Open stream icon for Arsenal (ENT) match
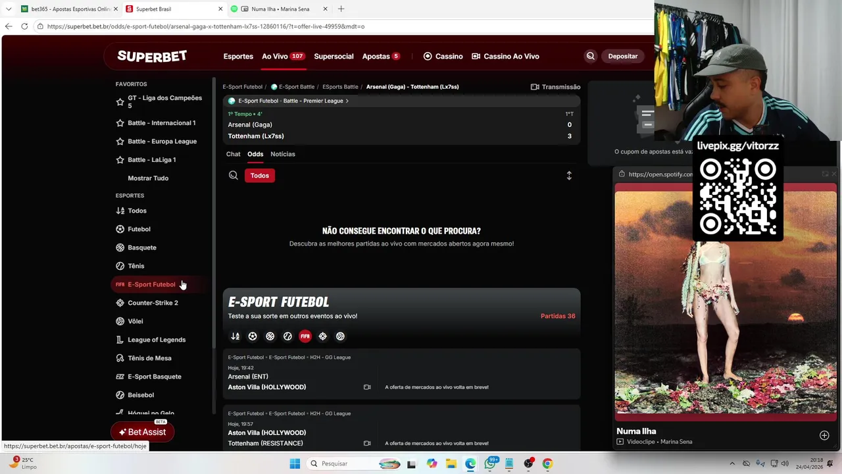Image resolution: width=842 pixels, height=474 pixels. coord(367,387)
